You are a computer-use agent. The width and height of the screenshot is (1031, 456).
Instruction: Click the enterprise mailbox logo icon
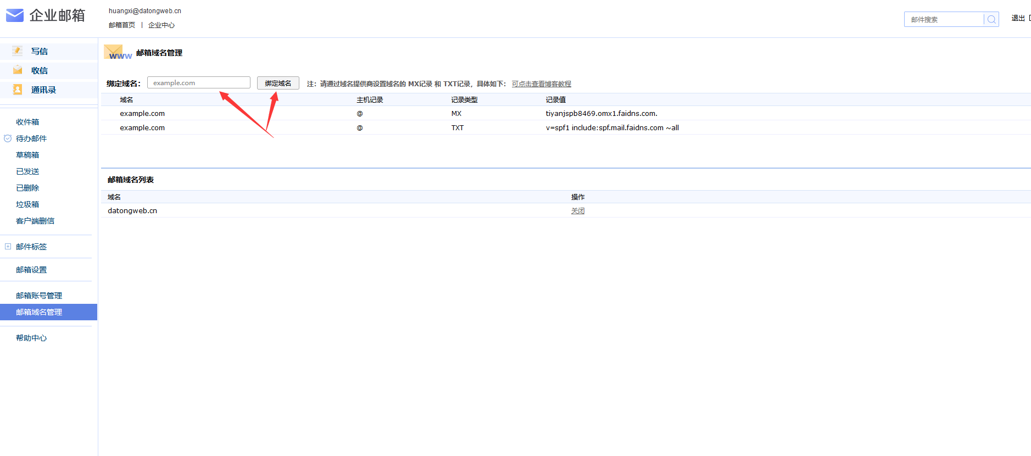click(x=15, y=15)
